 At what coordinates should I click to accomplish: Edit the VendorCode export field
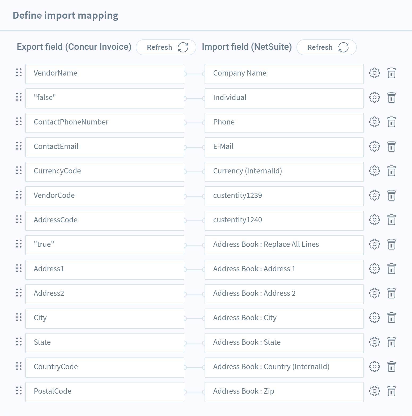click(105, 196)
